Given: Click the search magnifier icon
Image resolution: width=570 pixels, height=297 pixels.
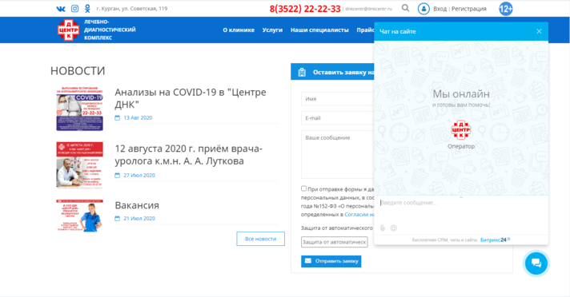Looking at the screenshot, I should point(405,8).
